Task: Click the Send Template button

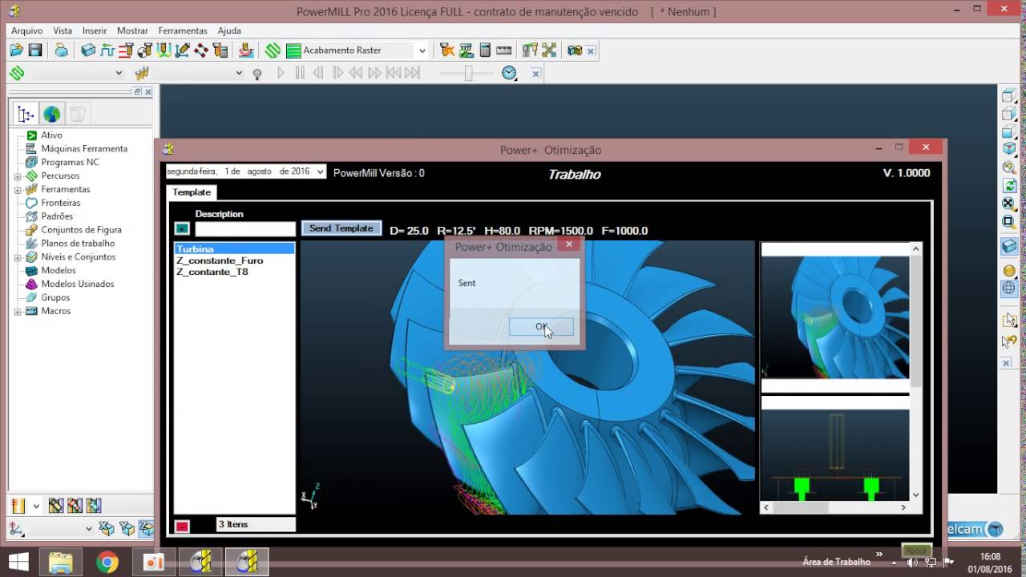Action: 341,228
